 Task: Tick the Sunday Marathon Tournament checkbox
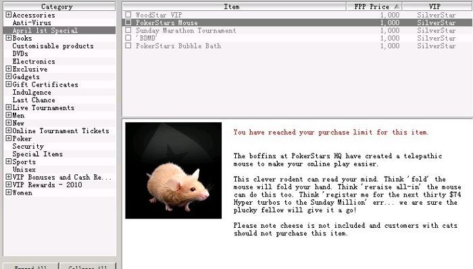pos(128,30)
